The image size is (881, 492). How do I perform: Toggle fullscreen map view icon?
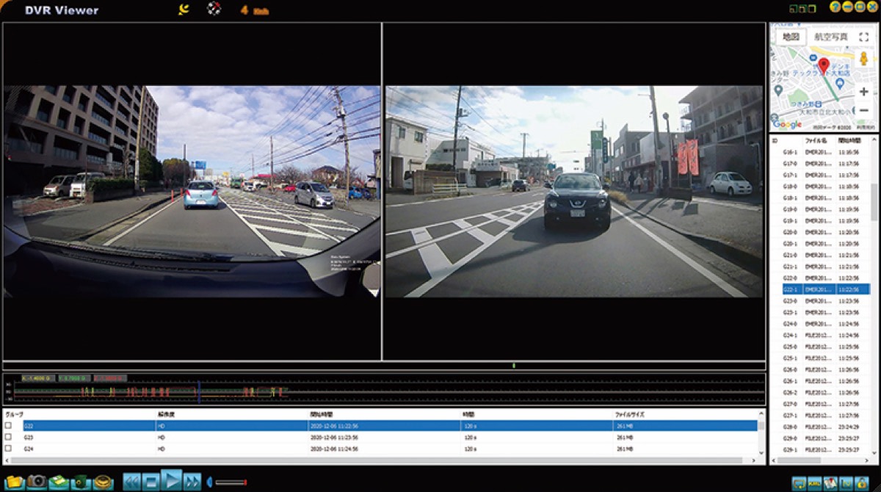(x=863, y=37)
